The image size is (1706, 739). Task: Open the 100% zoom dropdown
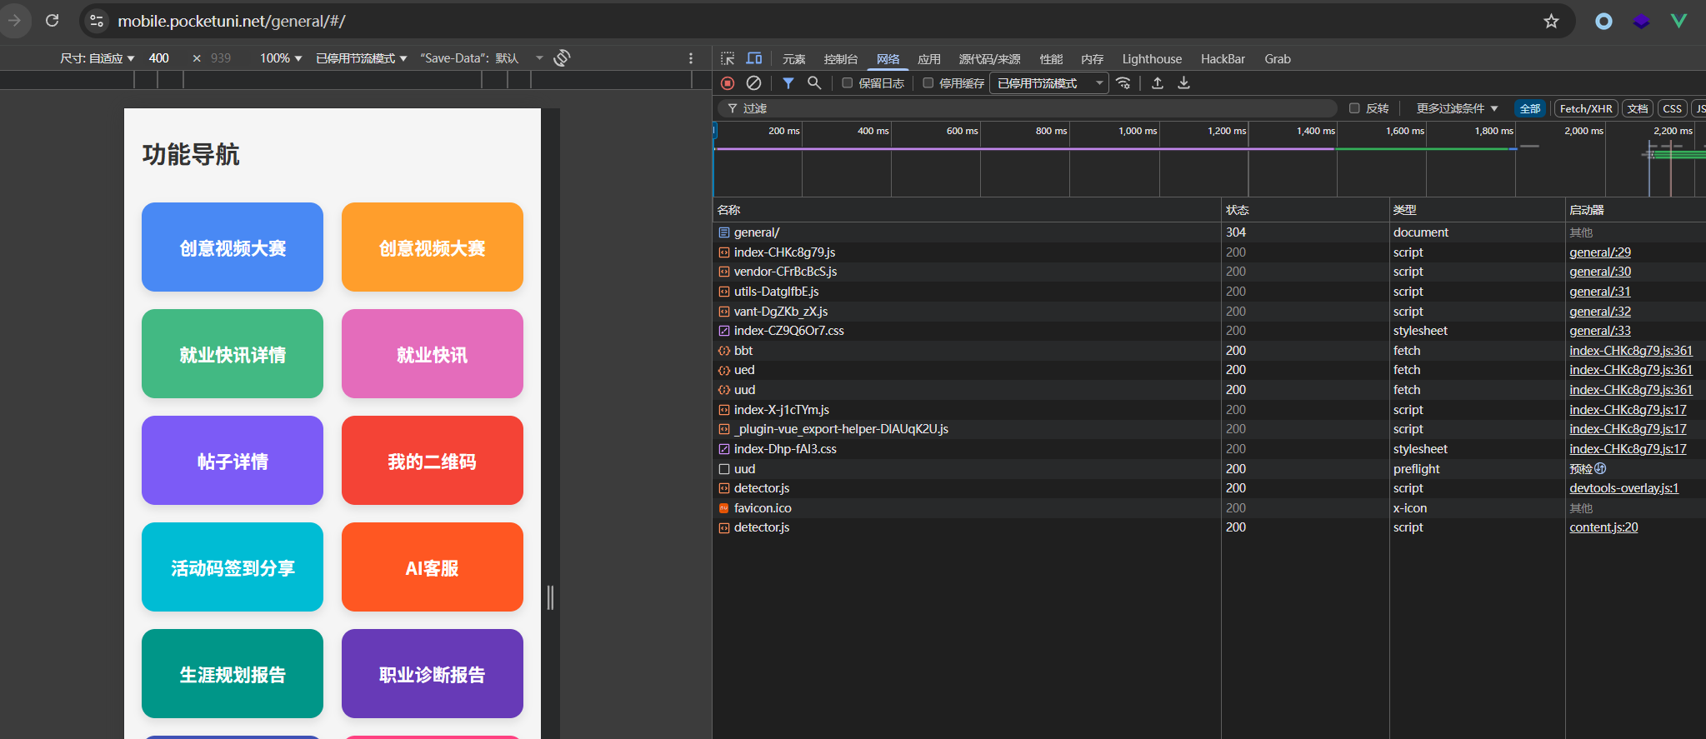coord(280,58)
